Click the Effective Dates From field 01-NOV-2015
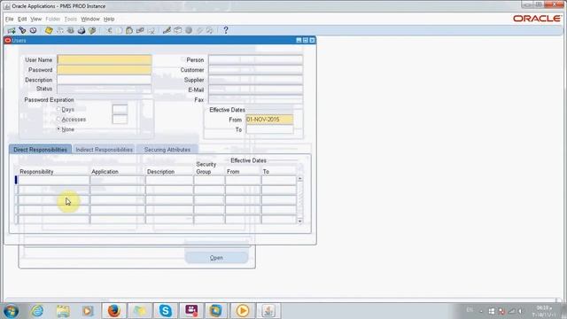The image size is (567, 319). point(269,120)
